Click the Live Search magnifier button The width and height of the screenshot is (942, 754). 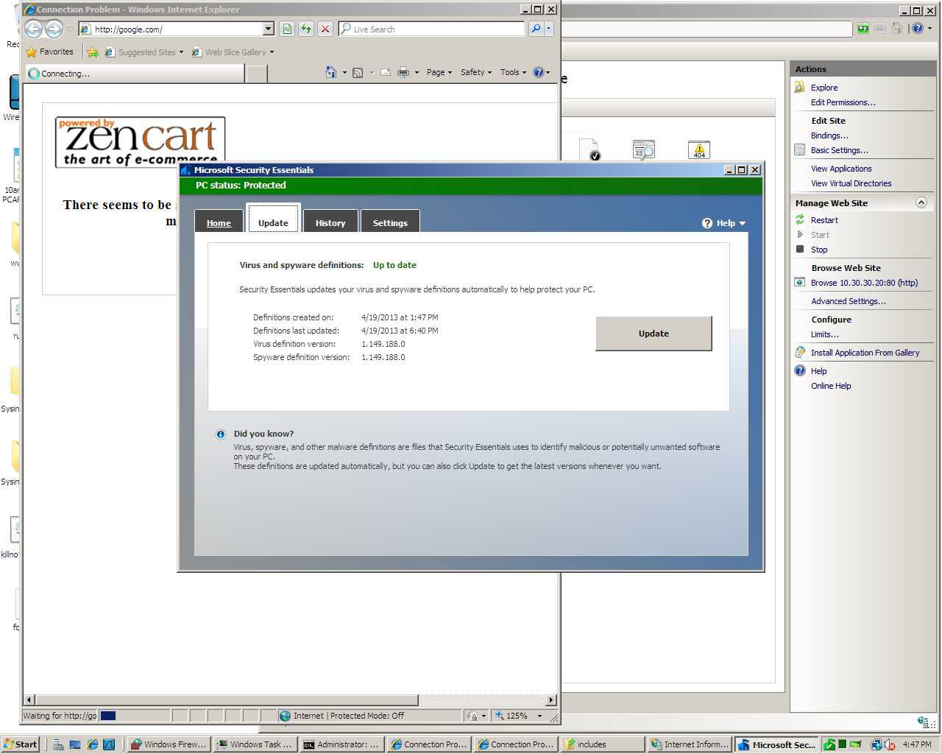pos(536,29)
